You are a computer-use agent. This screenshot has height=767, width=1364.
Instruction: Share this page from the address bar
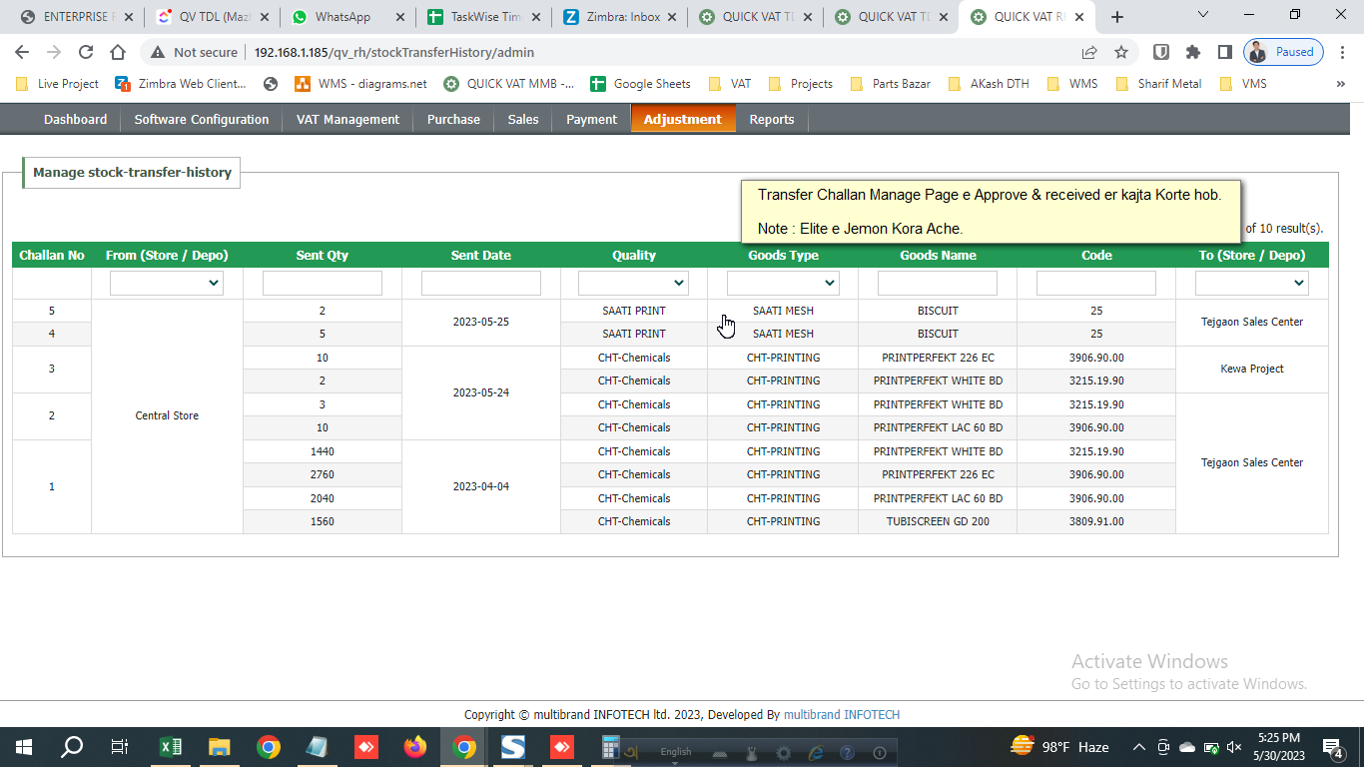click(1089, 52)
